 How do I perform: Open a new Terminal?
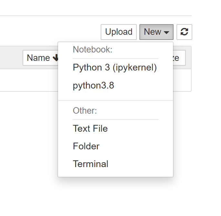[116, 164]
